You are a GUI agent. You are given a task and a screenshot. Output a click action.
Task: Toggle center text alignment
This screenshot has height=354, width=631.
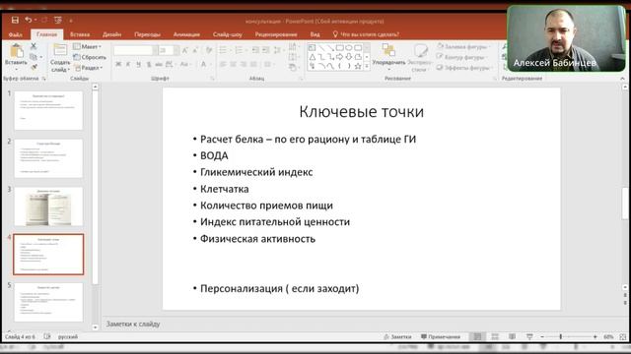(x=233, y=64)
